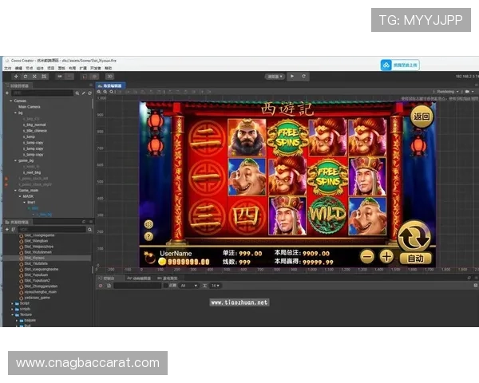The image size is (479, 383).
Task: Open the preview platform dropdown
Action: (x=275, y=77)
